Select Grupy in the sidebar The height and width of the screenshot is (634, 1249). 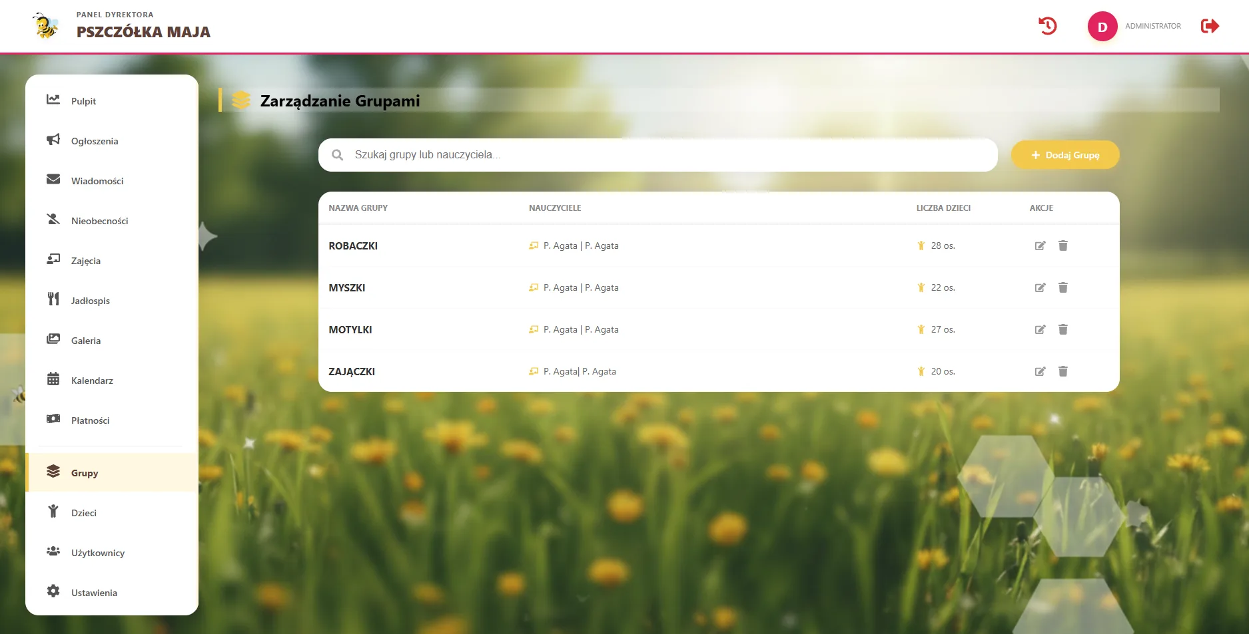click(112, 473)
